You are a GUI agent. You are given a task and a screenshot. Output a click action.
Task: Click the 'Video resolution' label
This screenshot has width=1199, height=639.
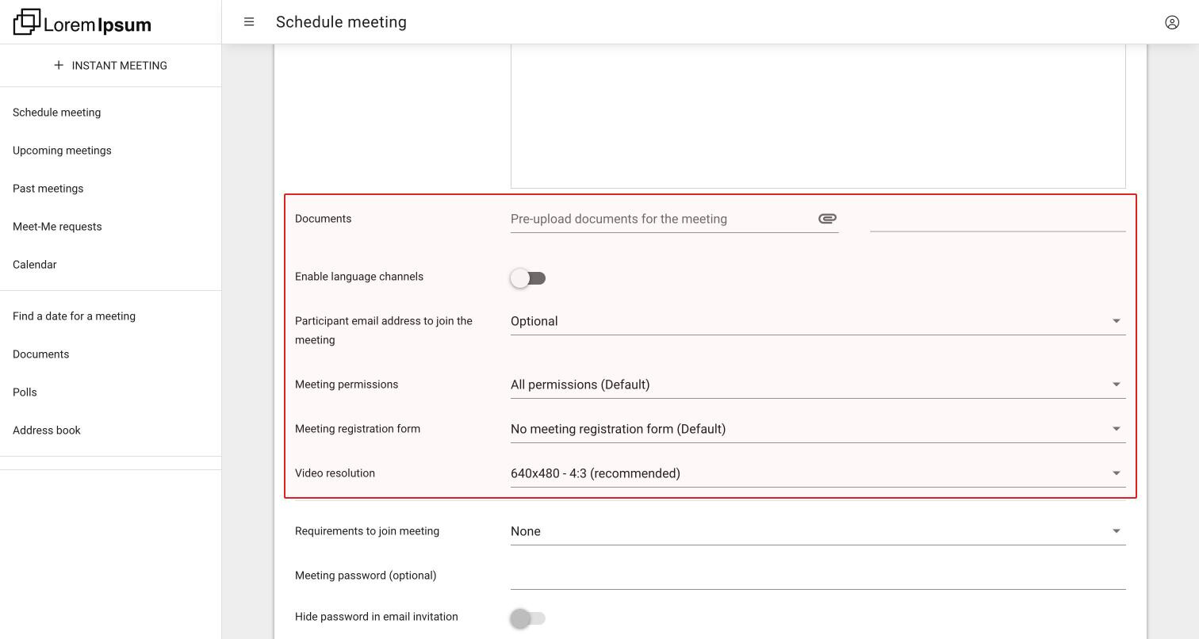[x=335, y=473]
